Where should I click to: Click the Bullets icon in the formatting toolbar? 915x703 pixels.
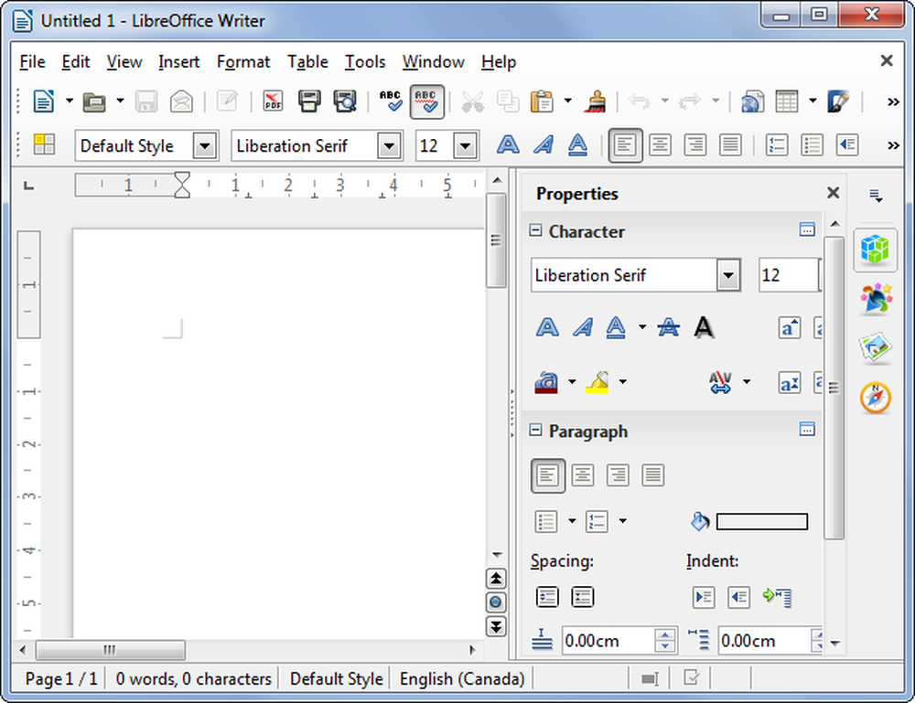[813, 144]
